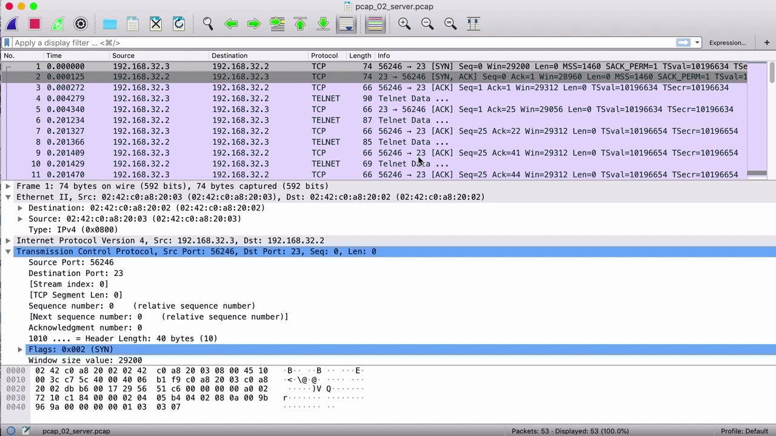Select the Type: IPv4 (0x0800) line

[x=73, y=230]
